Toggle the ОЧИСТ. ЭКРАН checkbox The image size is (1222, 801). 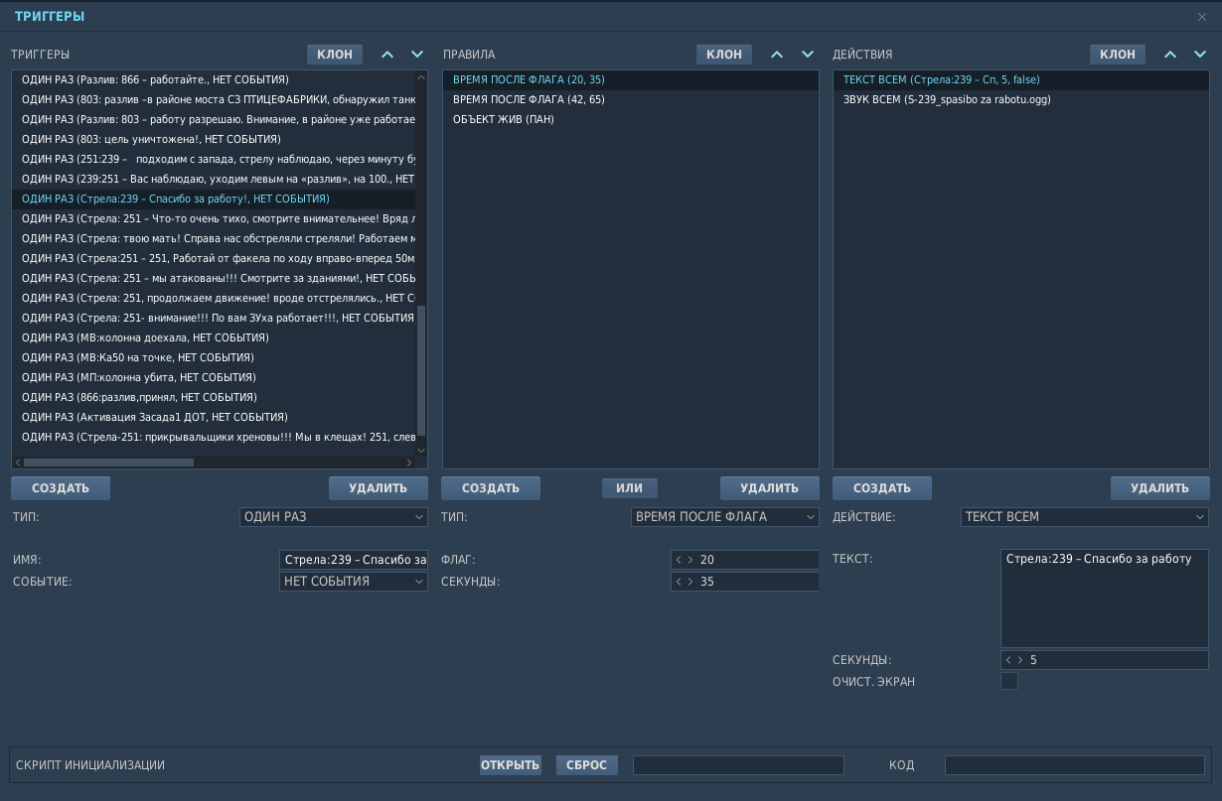point(1009,681)
